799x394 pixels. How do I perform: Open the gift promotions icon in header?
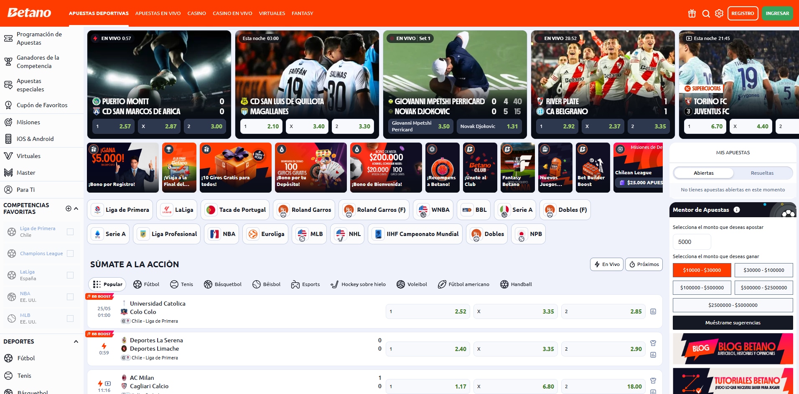692,13
